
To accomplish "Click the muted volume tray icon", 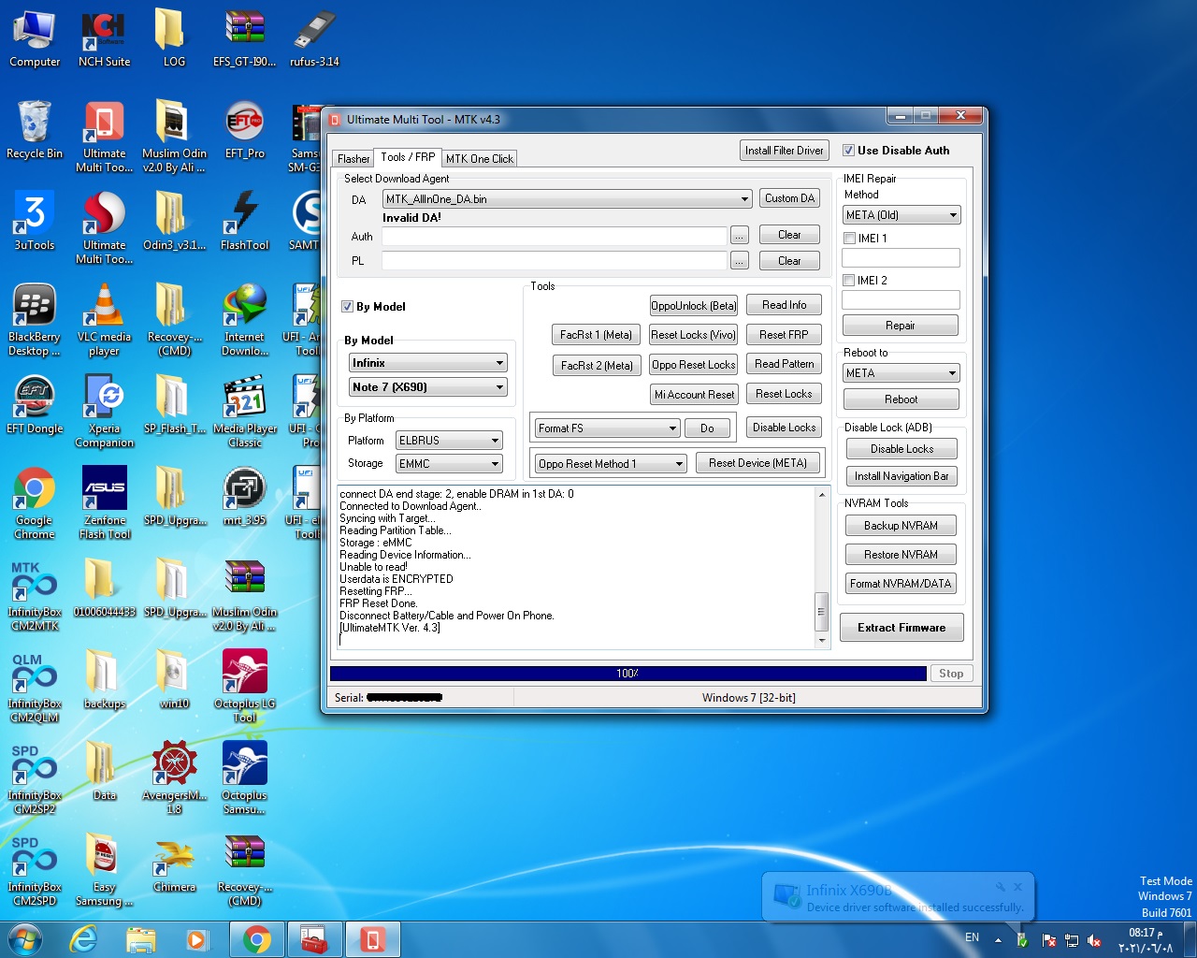I will (x=1094, y=939).
